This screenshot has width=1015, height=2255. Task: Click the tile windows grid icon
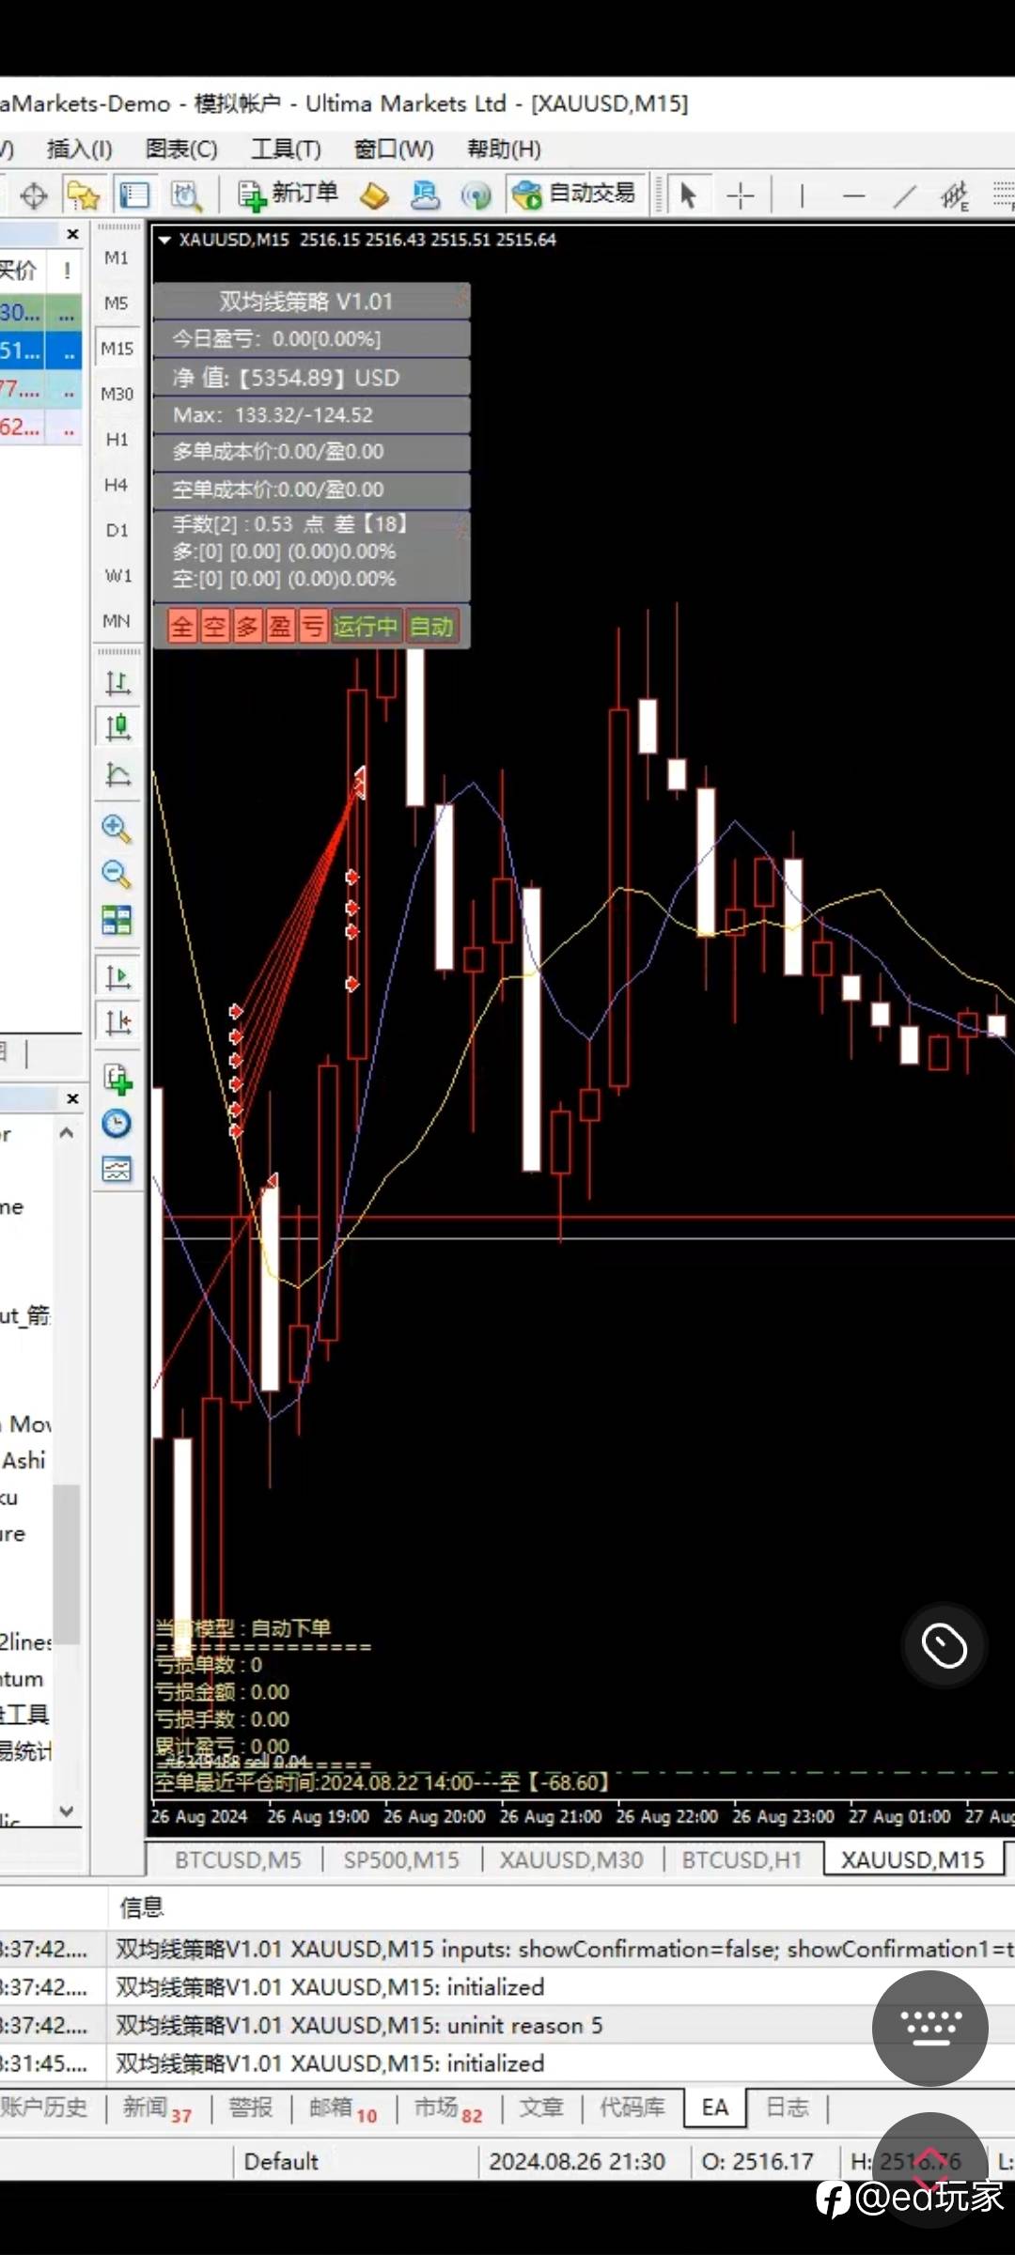pos(117,920)
